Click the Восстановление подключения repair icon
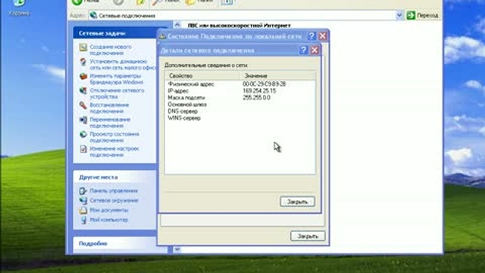This screenshot has width=485, height=273. pyautogui.click(x=83, y=105)
